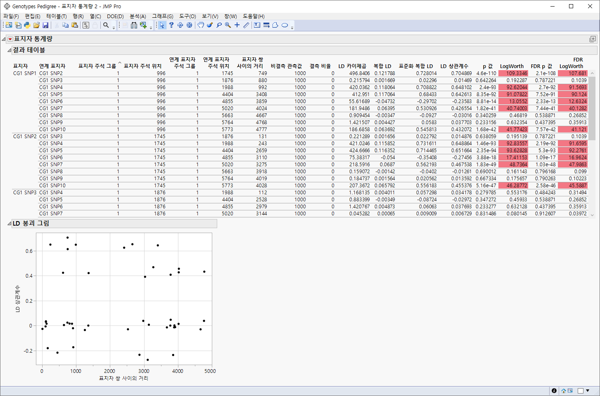Image resolution: width=600 pixels, height=396 pixels.
Task: Click the data table icon in status bar
Action: (x=570, y=391)
